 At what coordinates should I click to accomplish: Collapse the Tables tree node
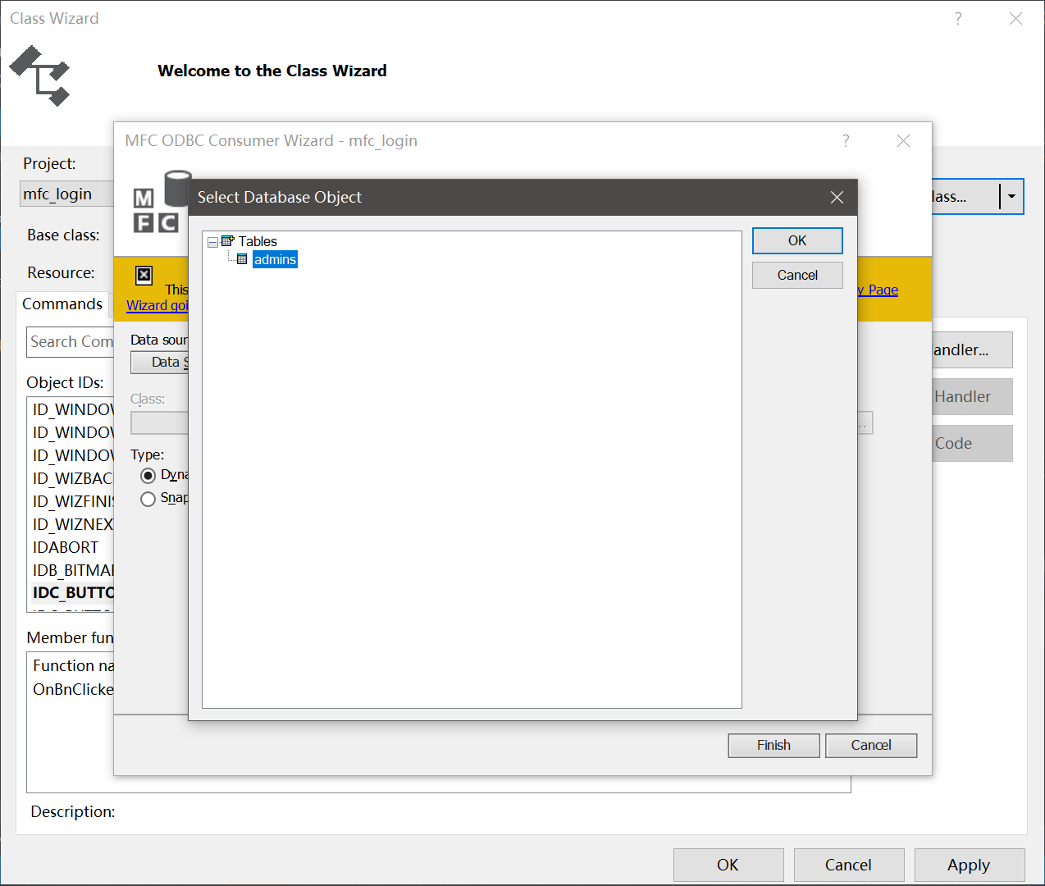tap(212, 242)
